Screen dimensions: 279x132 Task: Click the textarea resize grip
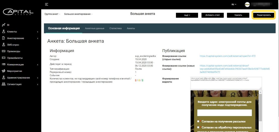pos(261,88)
